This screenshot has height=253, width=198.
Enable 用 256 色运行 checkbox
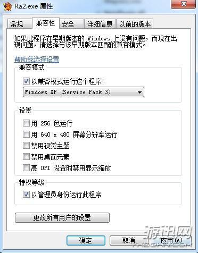click(x=26, y=123)
